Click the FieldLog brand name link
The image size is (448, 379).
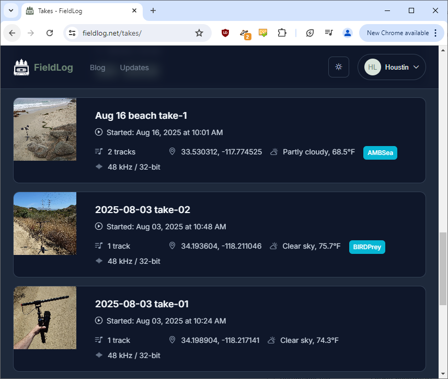53,67
